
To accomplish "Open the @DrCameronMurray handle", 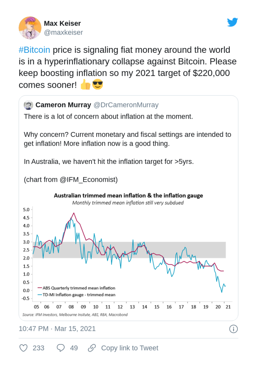I will pos(126,105).
